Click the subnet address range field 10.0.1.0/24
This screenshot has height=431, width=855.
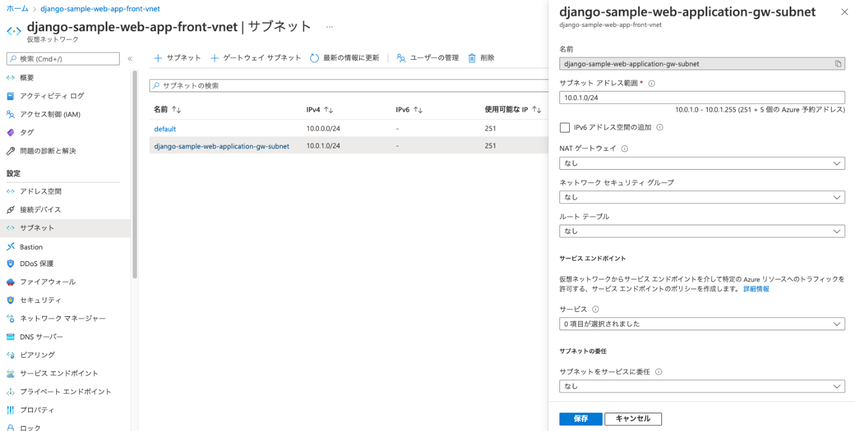(702, 98)
